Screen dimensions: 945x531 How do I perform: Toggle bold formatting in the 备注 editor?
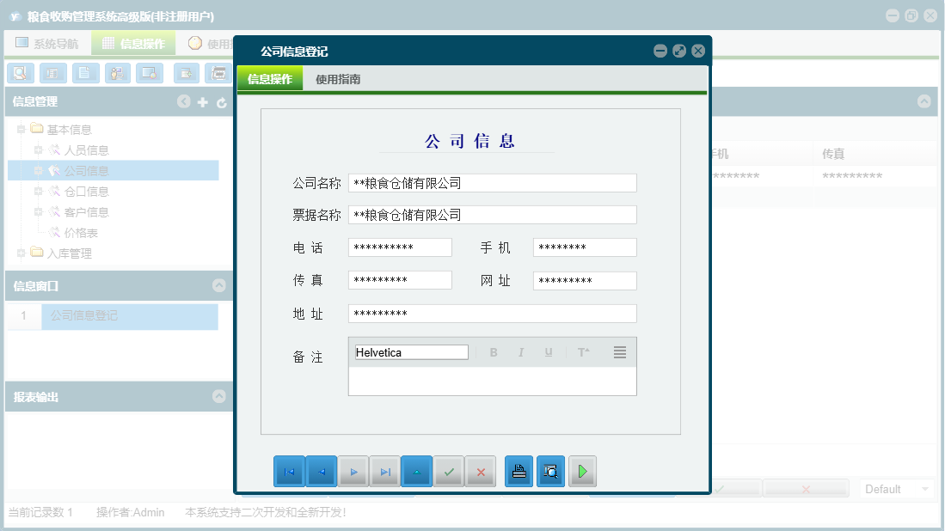[x=493, y=351]
